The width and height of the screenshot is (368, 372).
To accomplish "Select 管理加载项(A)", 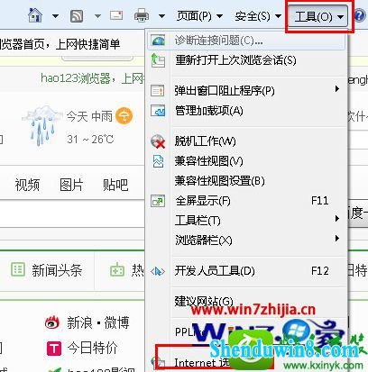I will pos(246,111).
